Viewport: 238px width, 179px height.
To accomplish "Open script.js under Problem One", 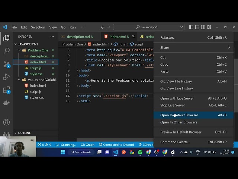I will [36, 68].
